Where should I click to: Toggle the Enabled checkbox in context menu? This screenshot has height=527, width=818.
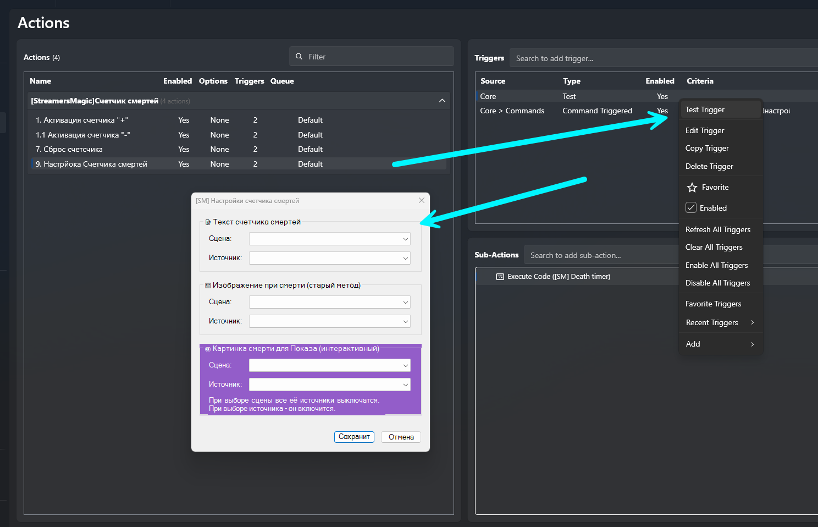pyautogui.click(x=691, y=208)
